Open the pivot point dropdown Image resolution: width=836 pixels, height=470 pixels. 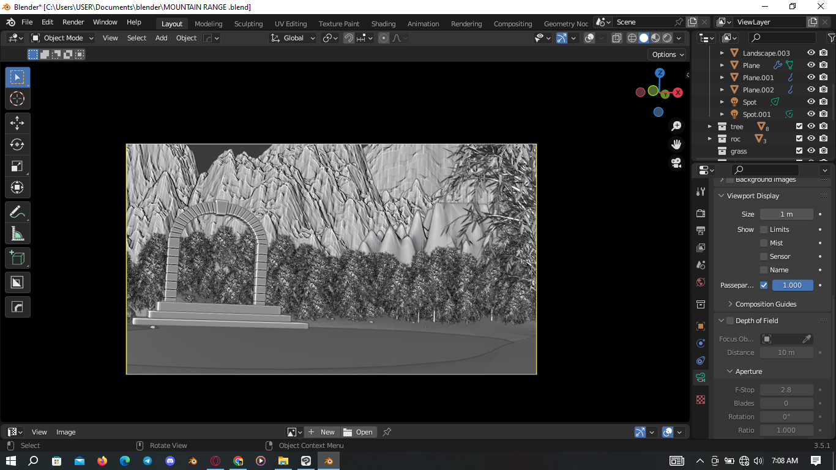point(330,38)
